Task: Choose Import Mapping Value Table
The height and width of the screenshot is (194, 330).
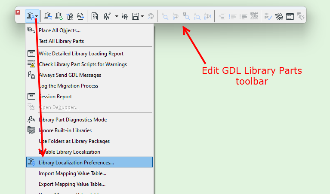Action: pos(89,173)
